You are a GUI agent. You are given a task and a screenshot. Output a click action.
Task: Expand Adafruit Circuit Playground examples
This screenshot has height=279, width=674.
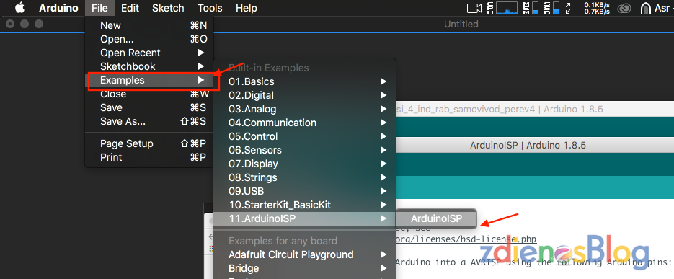(305, 254)
